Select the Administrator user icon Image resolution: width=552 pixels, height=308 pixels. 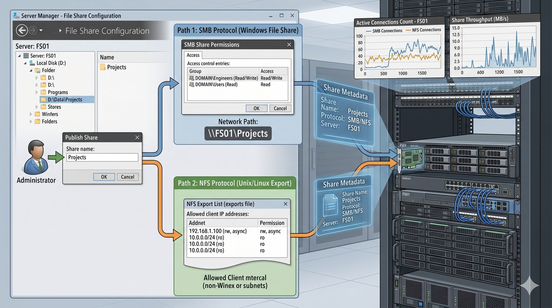(x=36, y=157)
